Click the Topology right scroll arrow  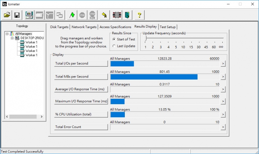point(42,117)
